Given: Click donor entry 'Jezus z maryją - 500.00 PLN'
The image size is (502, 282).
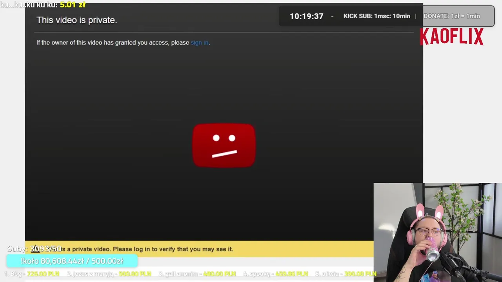Looking at the screenshot, I should point(109,274).
